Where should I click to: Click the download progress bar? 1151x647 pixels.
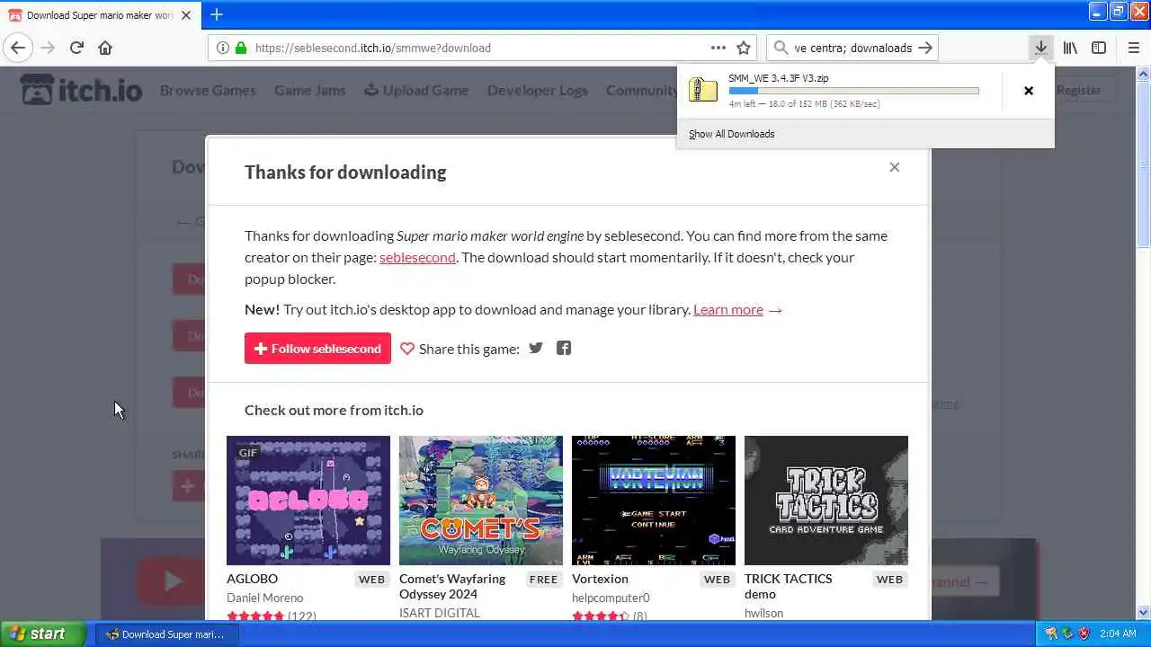tap(853, 91)
